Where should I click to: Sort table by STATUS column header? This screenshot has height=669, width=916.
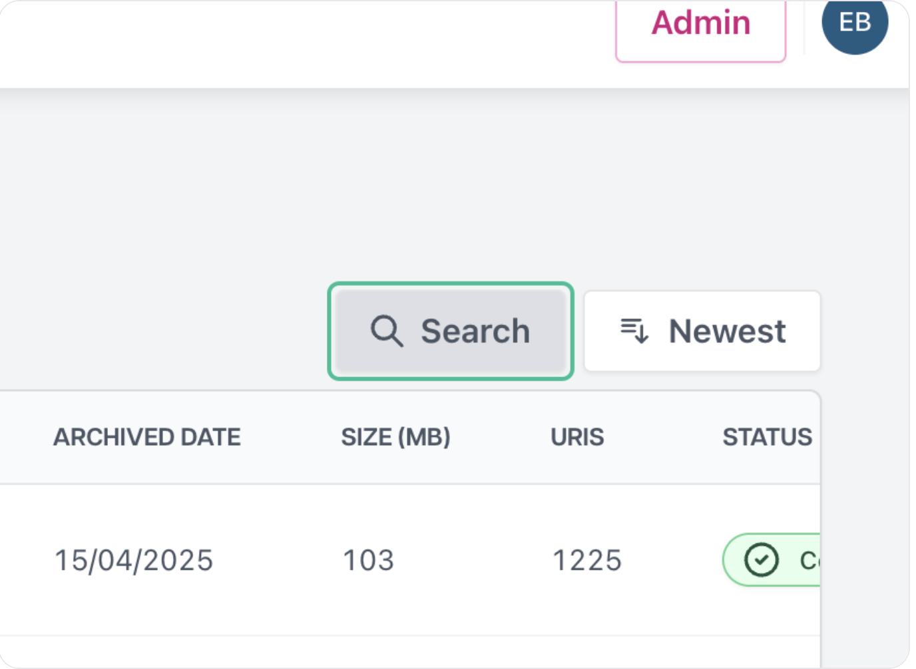tap(768, 438)
